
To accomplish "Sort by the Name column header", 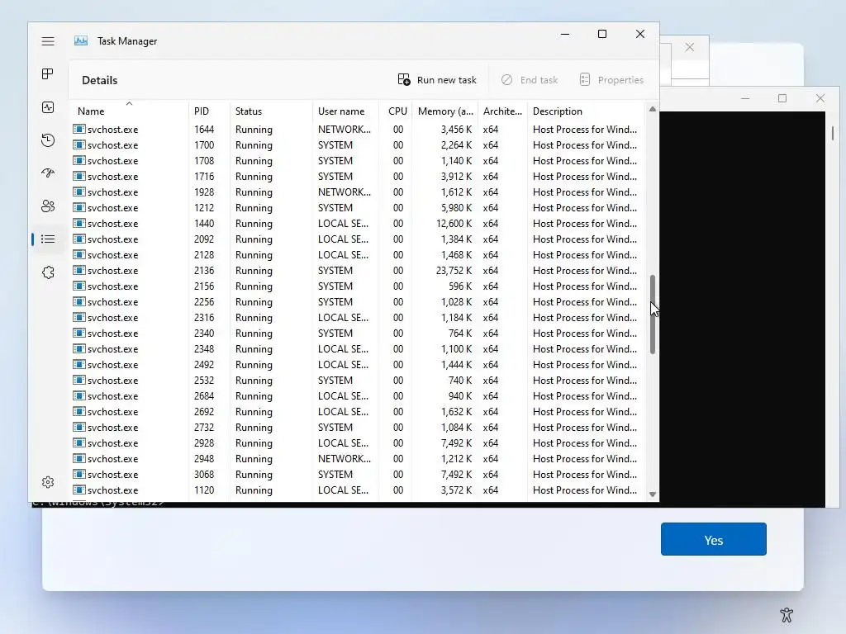I will [128, 111].
